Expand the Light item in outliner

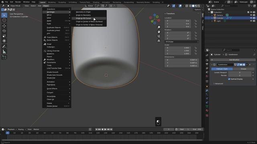pyautogui.click(x=212, y=21)
